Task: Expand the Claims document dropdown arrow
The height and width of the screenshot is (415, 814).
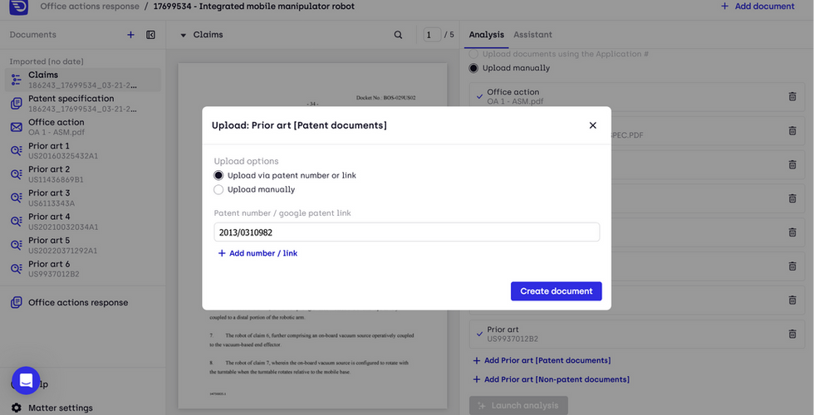Action: click(x=183, y=35)
